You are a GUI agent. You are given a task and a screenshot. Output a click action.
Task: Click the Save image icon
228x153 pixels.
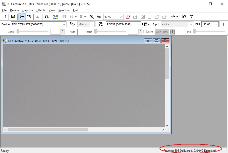point(13,17)
